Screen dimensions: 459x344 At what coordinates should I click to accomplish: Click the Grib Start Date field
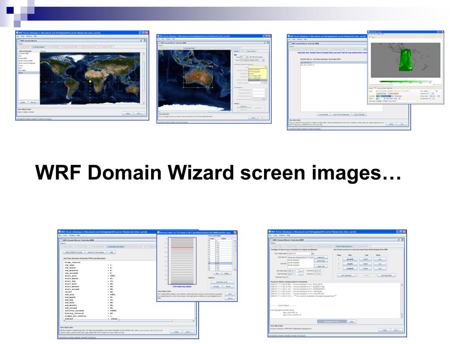pos(293,271)
